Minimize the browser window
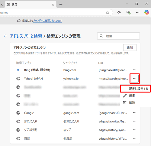 click(x=127, y=4)
